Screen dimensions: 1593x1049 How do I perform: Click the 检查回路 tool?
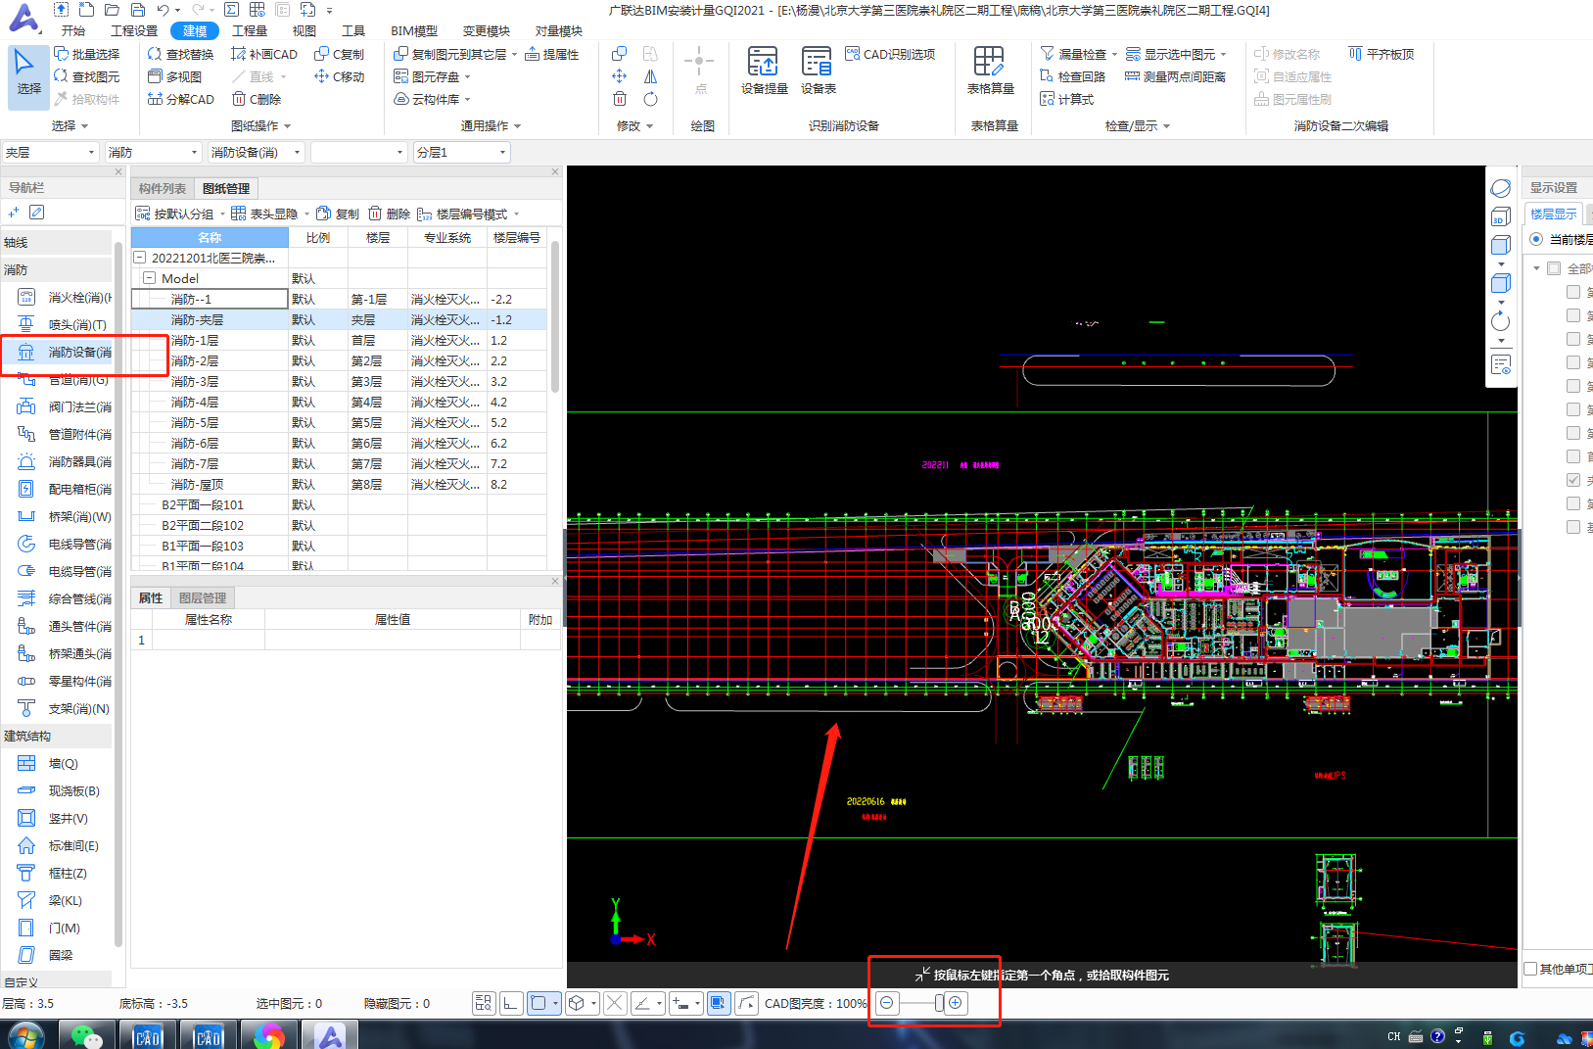pos(1072,76)
